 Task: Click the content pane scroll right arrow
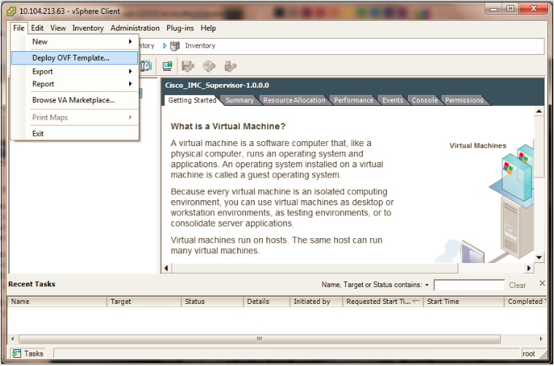pyautogui.click(x=528, y=268)
